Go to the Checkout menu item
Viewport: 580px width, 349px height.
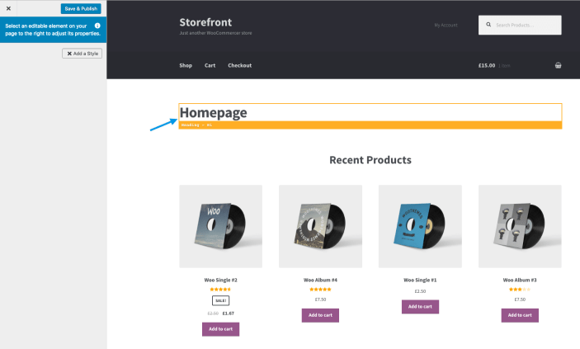tap(240, 65)
